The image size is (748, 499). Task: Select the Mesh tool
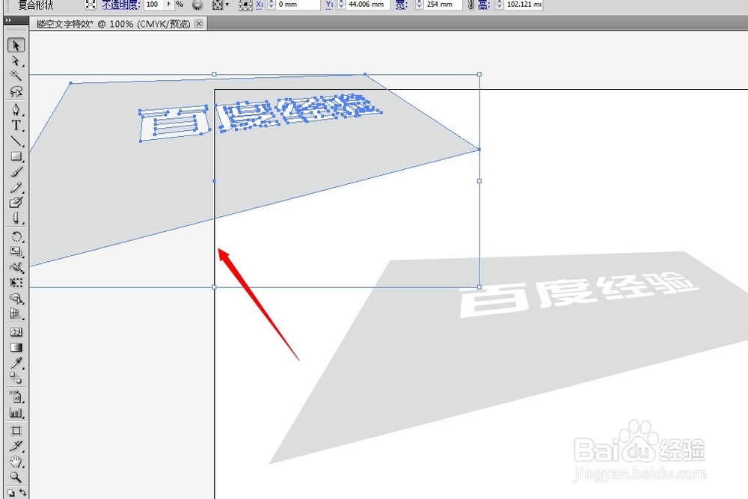[16, 332]
